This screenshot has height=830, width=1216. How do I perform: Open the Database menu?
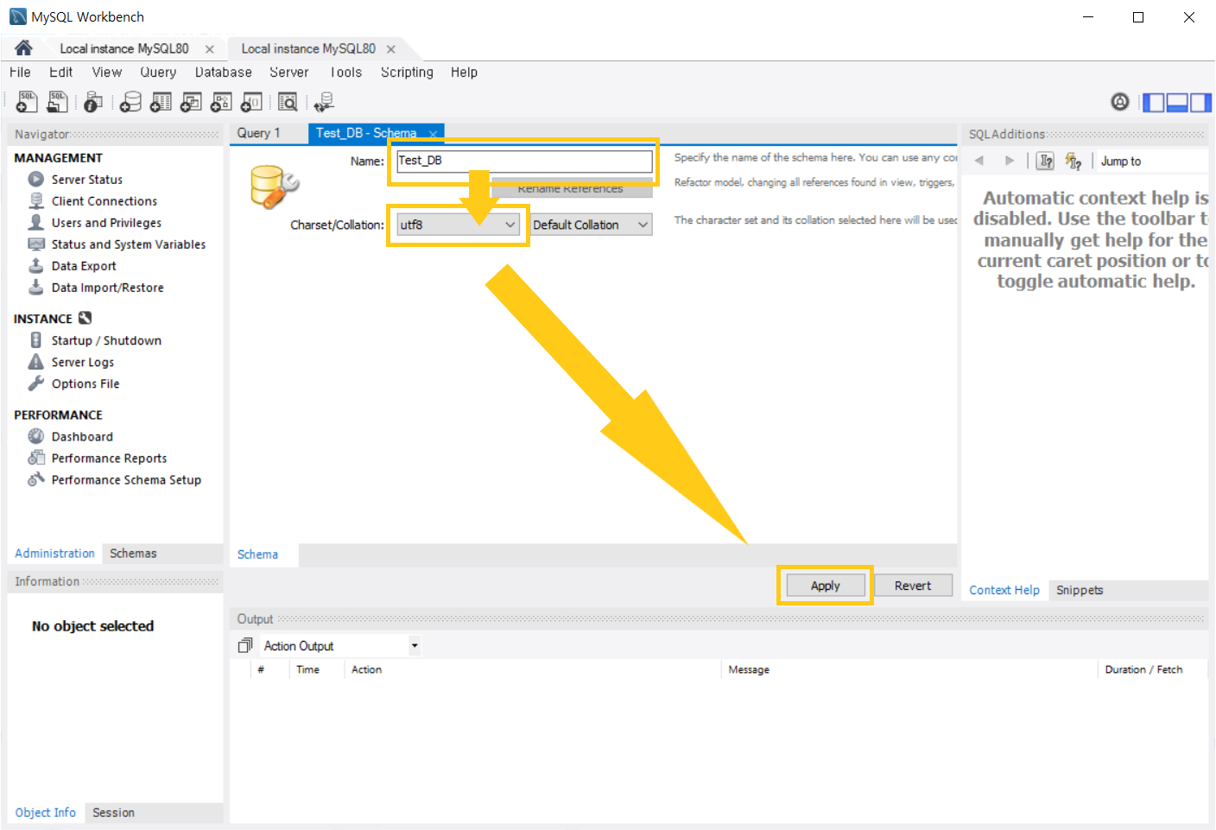tap(223, 73)
